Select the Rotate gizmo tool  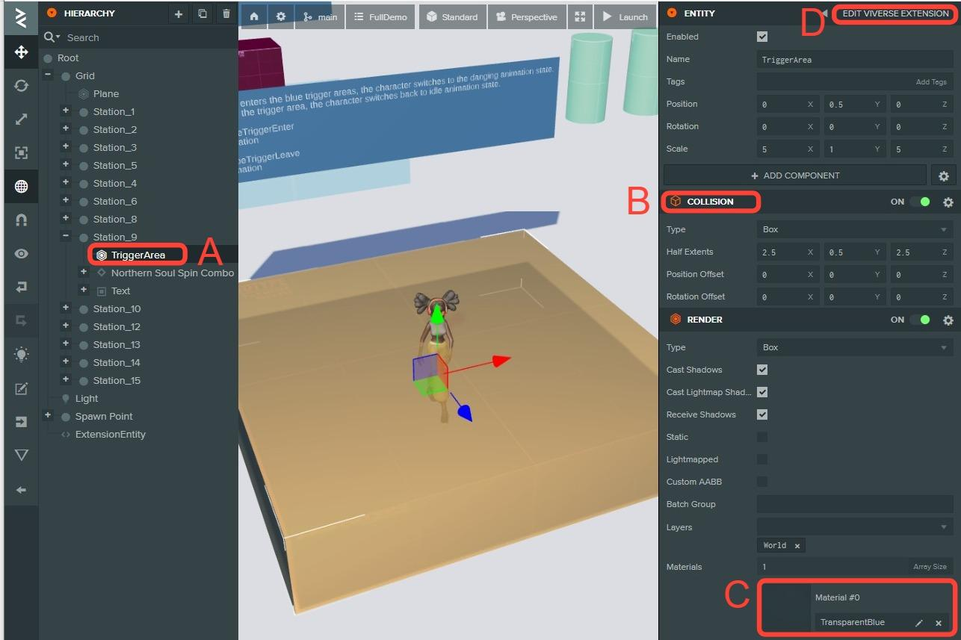[x=21, y=85]
